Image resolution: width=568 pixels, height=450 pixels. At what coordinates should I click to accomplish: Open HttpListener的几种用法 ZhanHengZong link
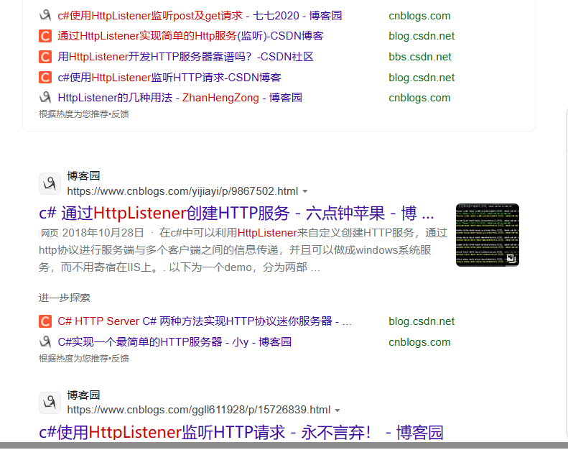tap(180, 98)
